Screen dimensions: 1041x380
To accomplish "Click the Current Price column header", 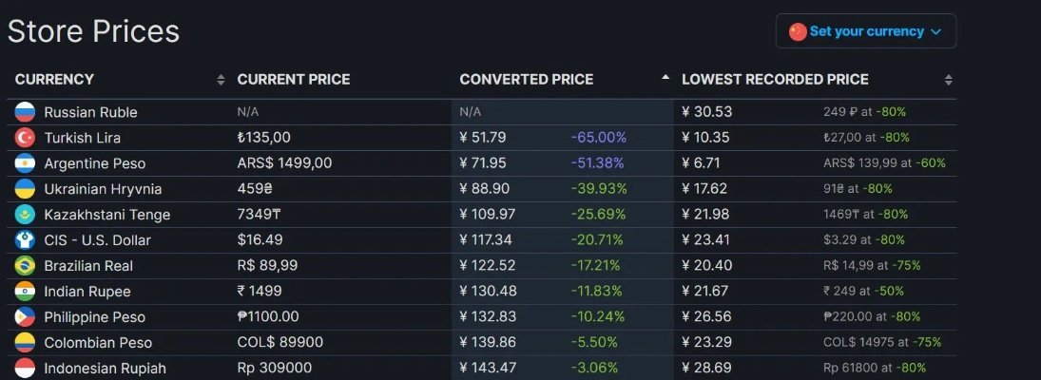I will pos(294,80).
